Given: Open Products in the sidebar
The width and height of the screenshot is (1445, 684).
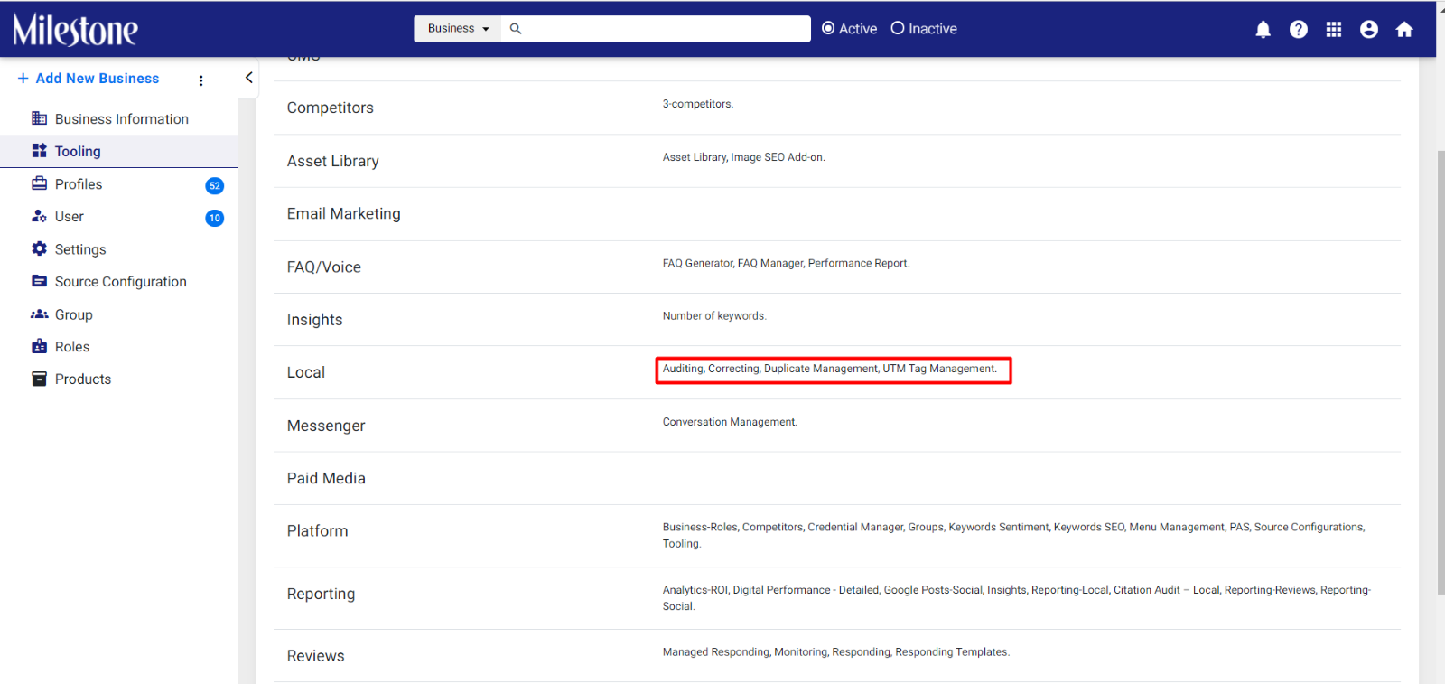Looking at the screenshot, I should pos(83,379).
